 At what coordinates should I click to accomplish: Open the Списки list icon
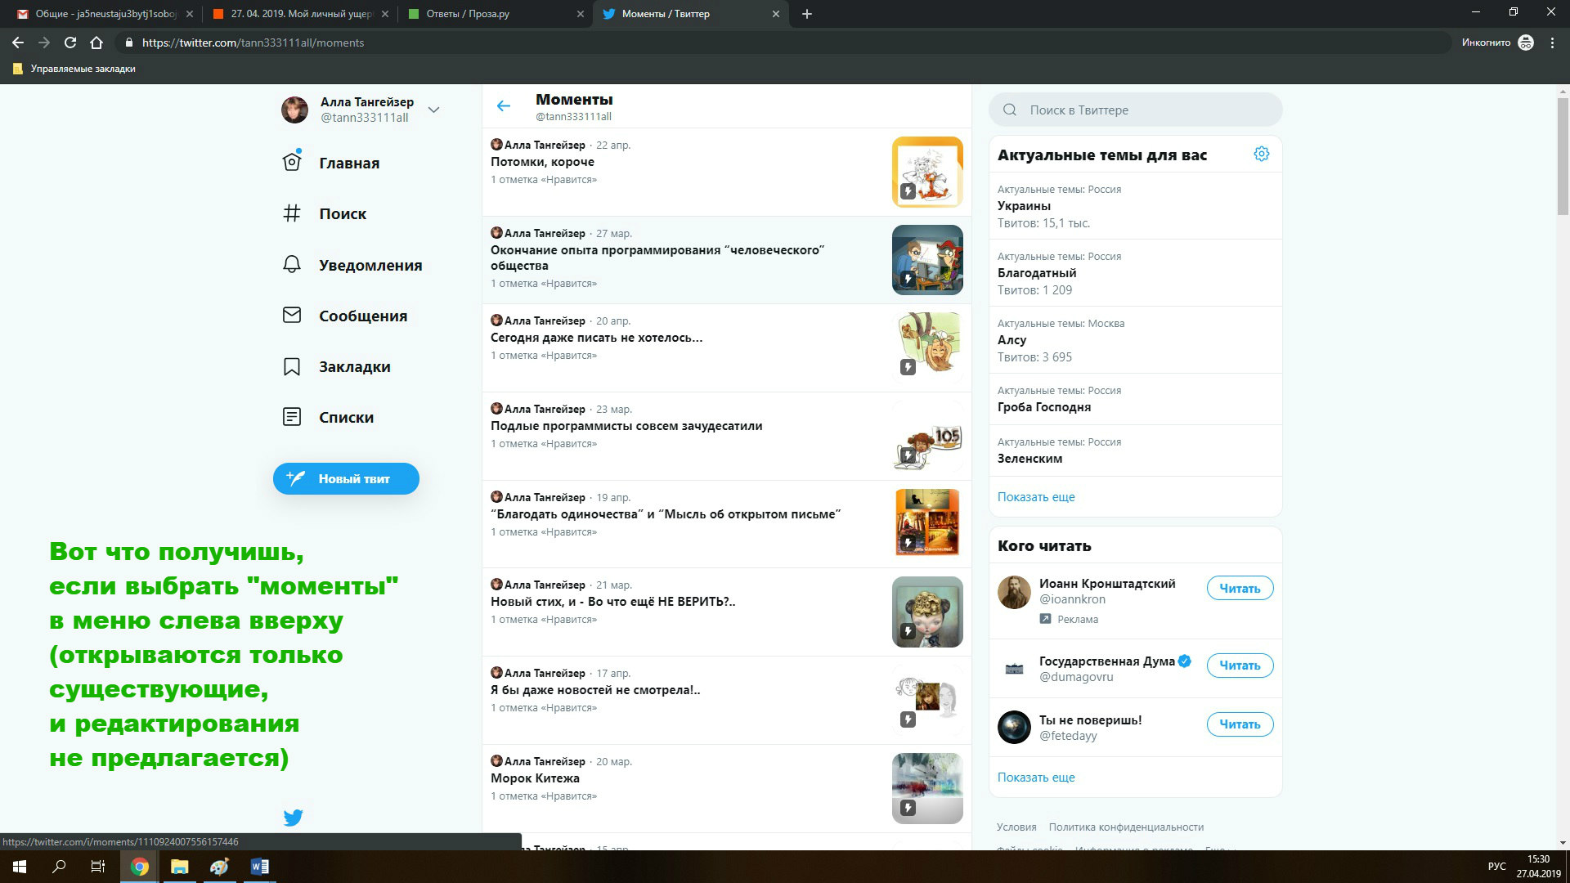coord(292,417)
